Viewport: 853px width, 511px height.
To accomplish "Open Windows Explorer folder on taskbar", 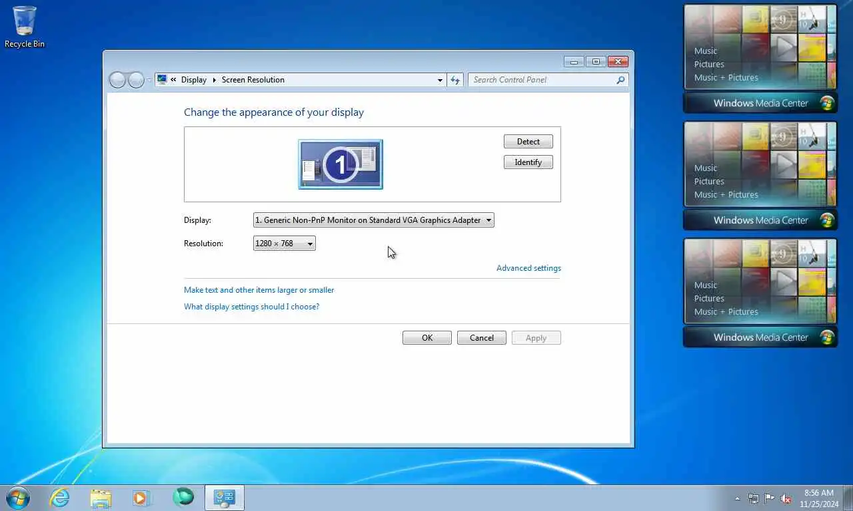I will (x=101, y=498).
